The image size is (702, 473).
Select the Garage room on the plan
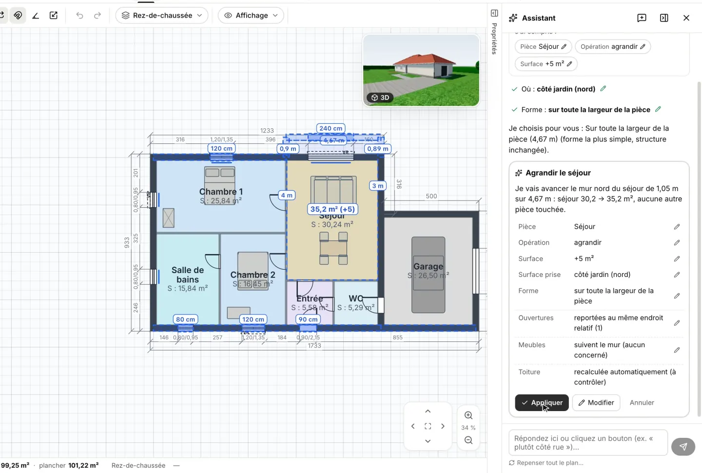(428, 271)
